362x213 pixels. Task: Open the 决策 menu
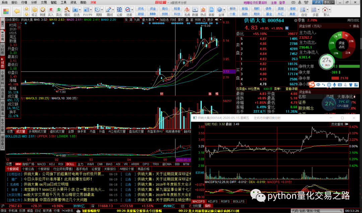point(93,3)
